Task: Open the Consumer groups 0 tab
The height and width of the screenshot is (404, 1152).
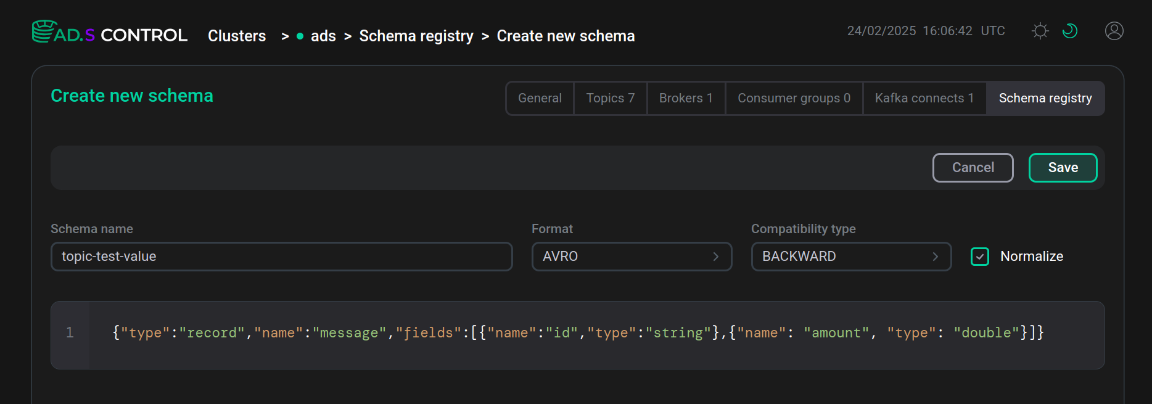Action: pyautogui.click(x=794, y=98)
